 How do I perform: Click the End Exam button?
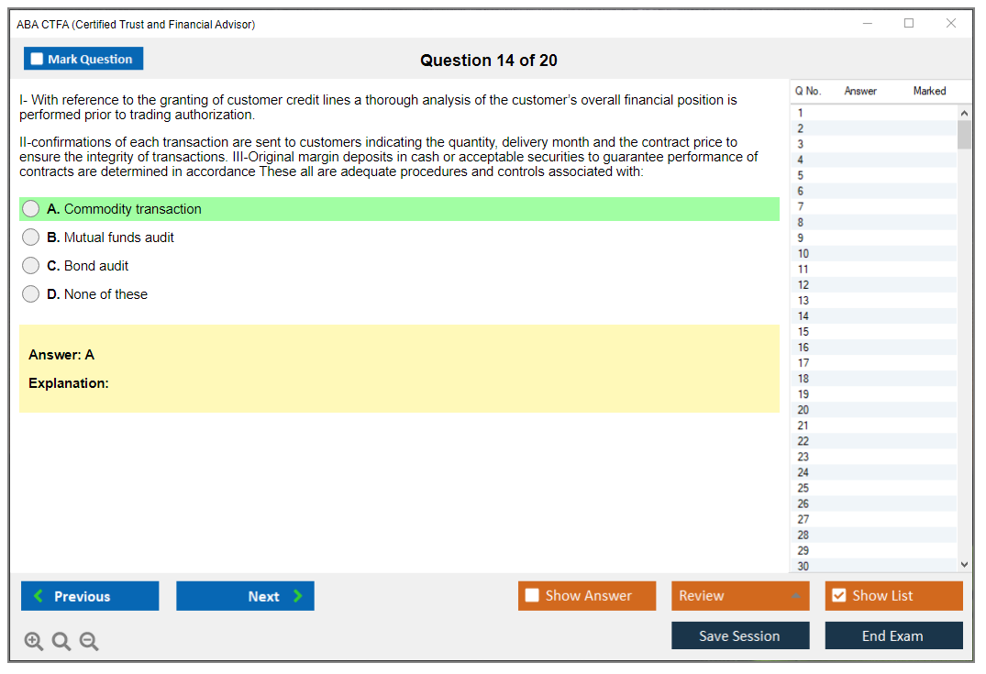point(893,635)
